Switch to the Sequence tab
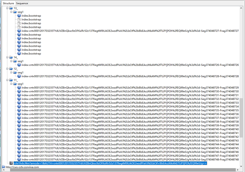This screenshot has height=172, width=245. click(22, 3)
